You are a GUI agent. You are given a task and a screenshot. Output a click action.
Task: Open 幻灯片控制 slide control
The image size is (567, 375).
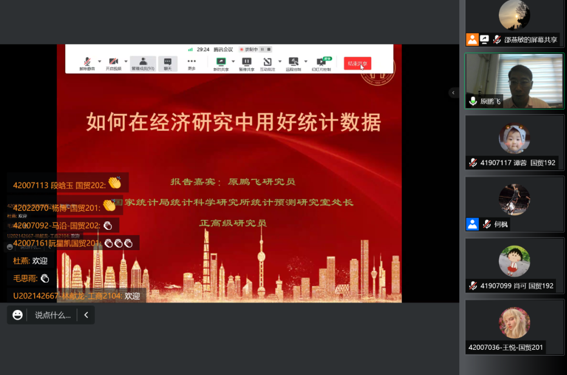pyautogui.click(x=321, y=62)
